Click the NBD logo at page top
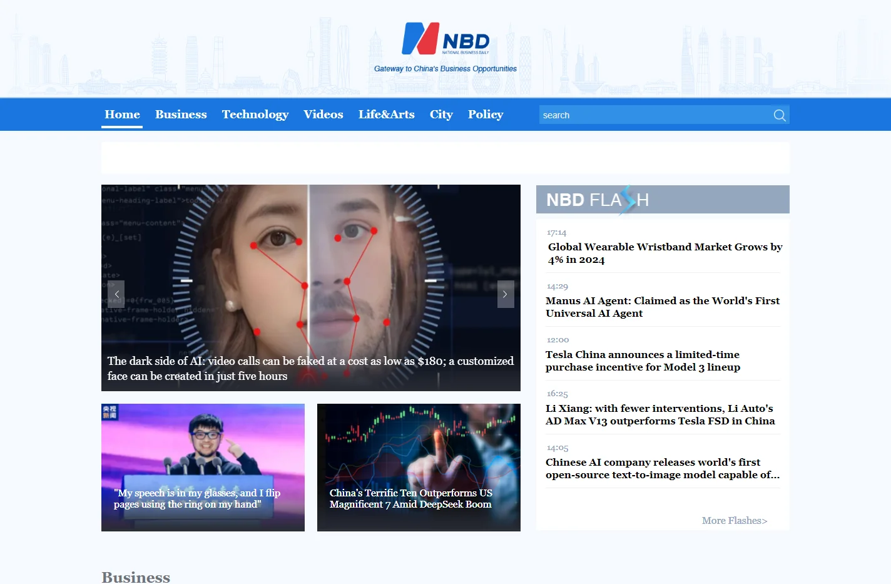 tap(445, 39)
